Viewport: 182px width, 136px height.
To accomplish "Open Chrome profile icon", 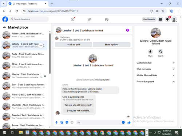I will coord(171,11).
